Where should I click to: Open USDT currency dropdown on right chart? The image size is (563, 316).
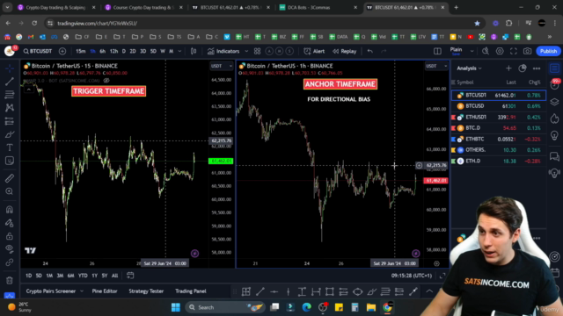click(x=436, y=66)
